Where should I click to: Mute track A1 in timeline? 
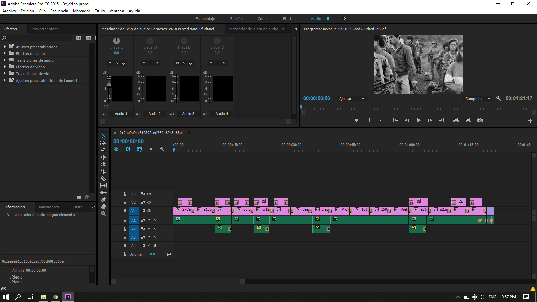149,220
